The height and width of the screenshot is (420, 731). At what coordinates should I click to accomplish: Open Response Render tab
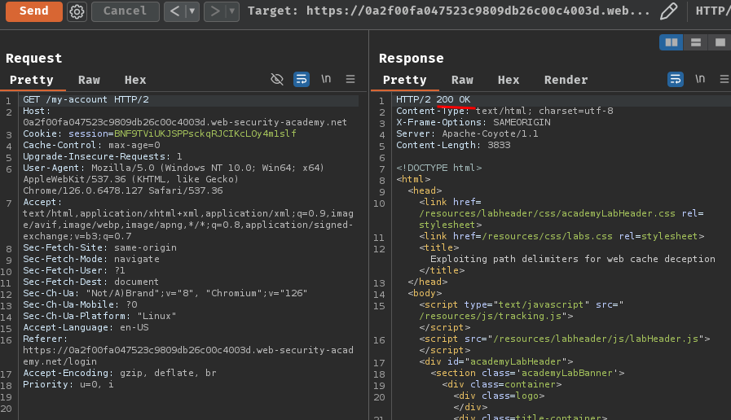click(x=566, y=80)
